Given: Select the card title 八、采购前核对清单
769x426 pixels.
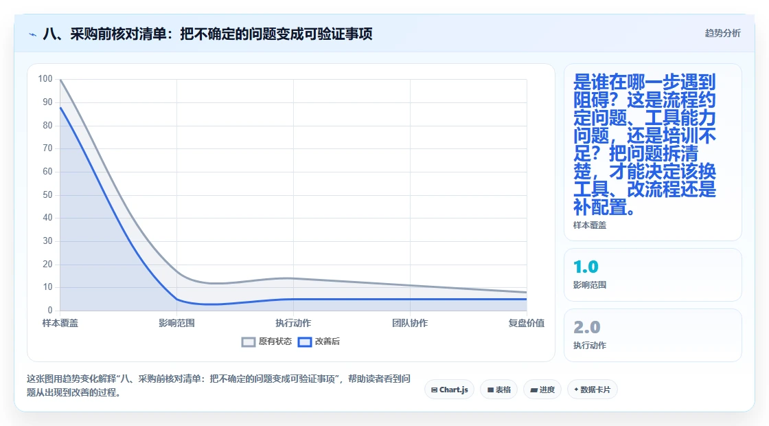Looking at the screenshot, I should pos(207,34).
